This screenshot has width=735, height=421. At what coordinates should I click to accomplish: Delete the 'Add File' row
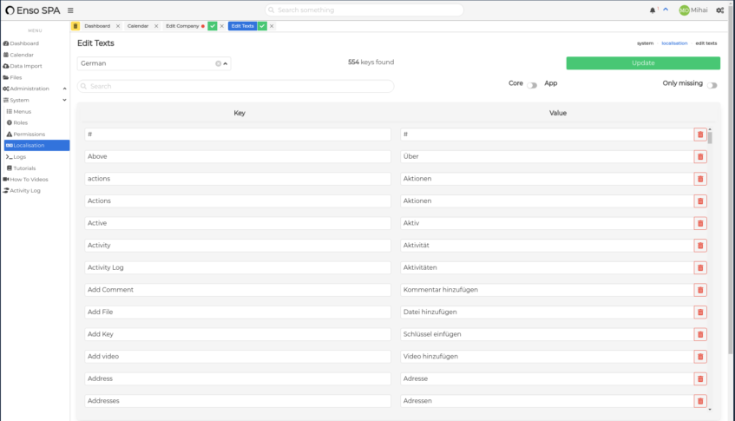point(700,312)
